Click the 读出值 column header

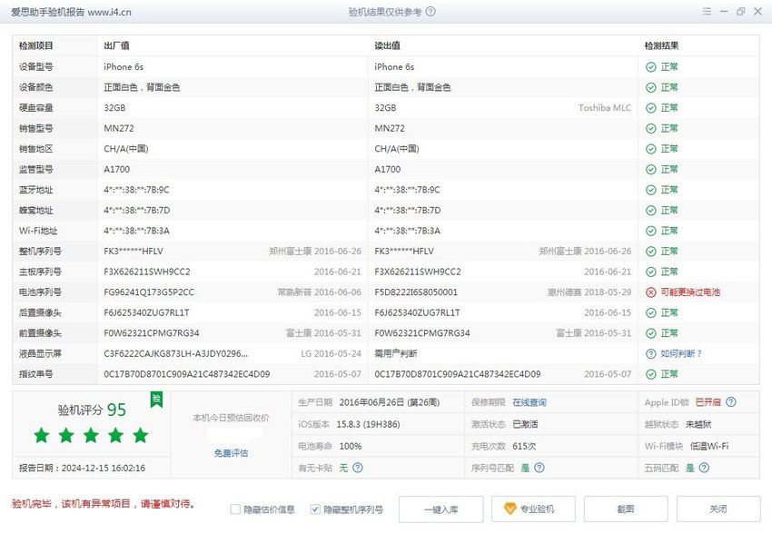(x=387, y=45)
